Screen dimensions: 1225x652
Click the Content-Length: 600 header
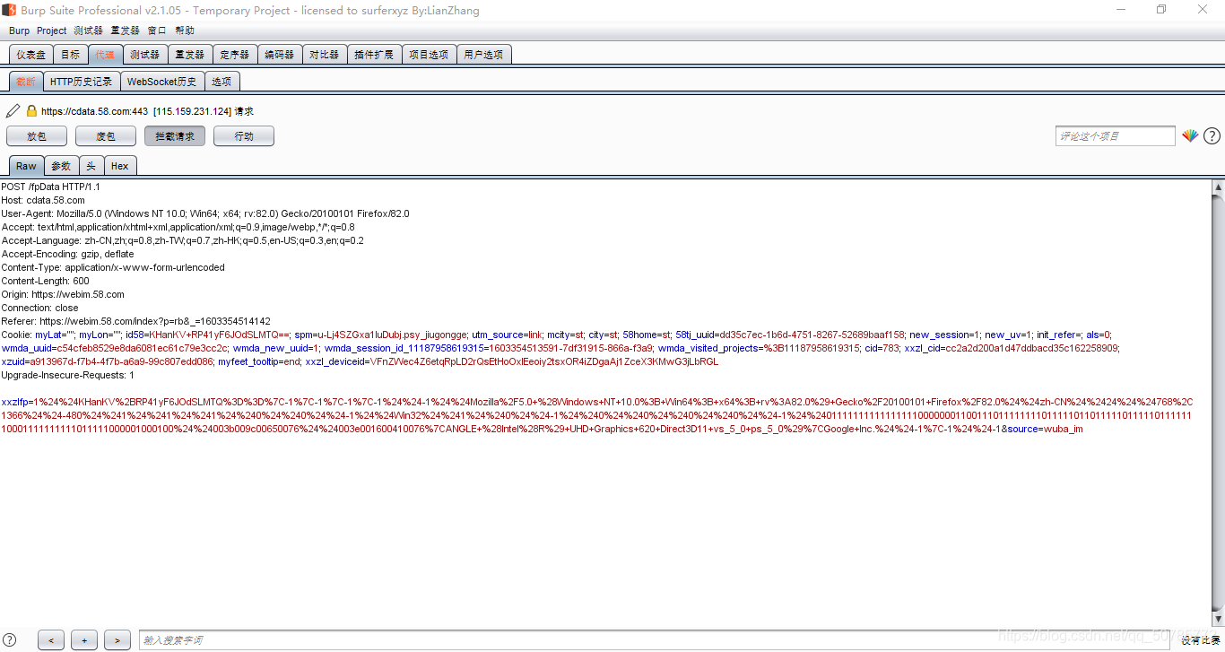(x=46, y=281)
